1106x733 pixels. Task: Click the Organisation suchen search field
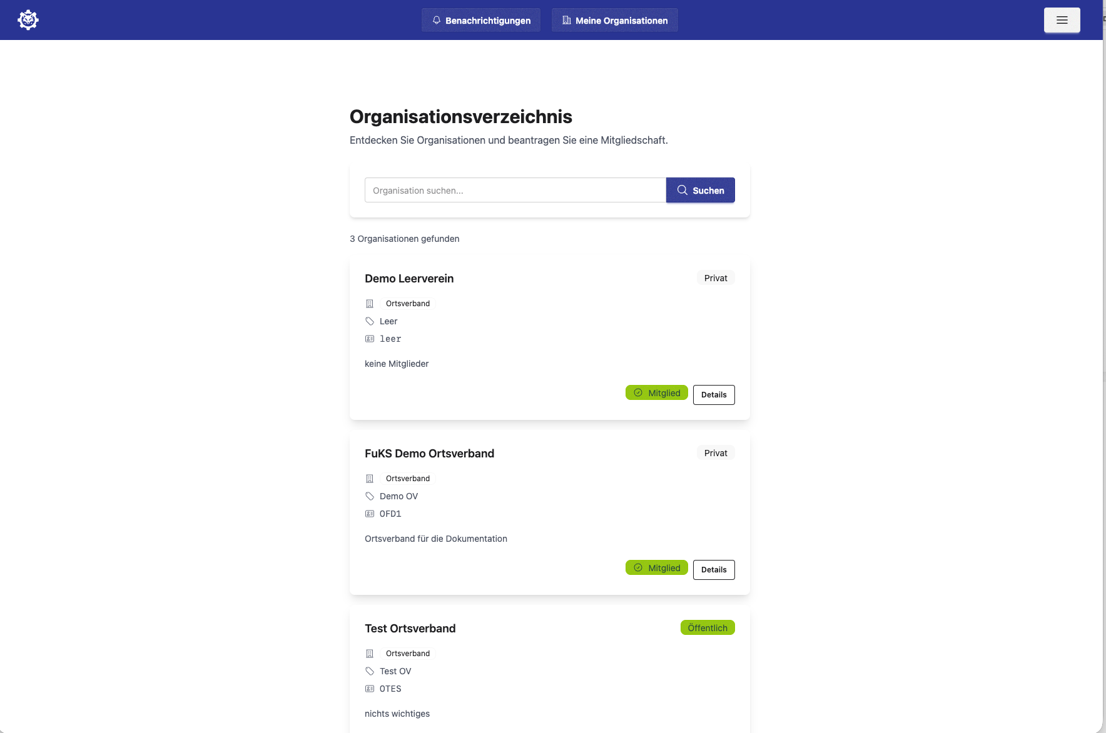coord(515,190)
